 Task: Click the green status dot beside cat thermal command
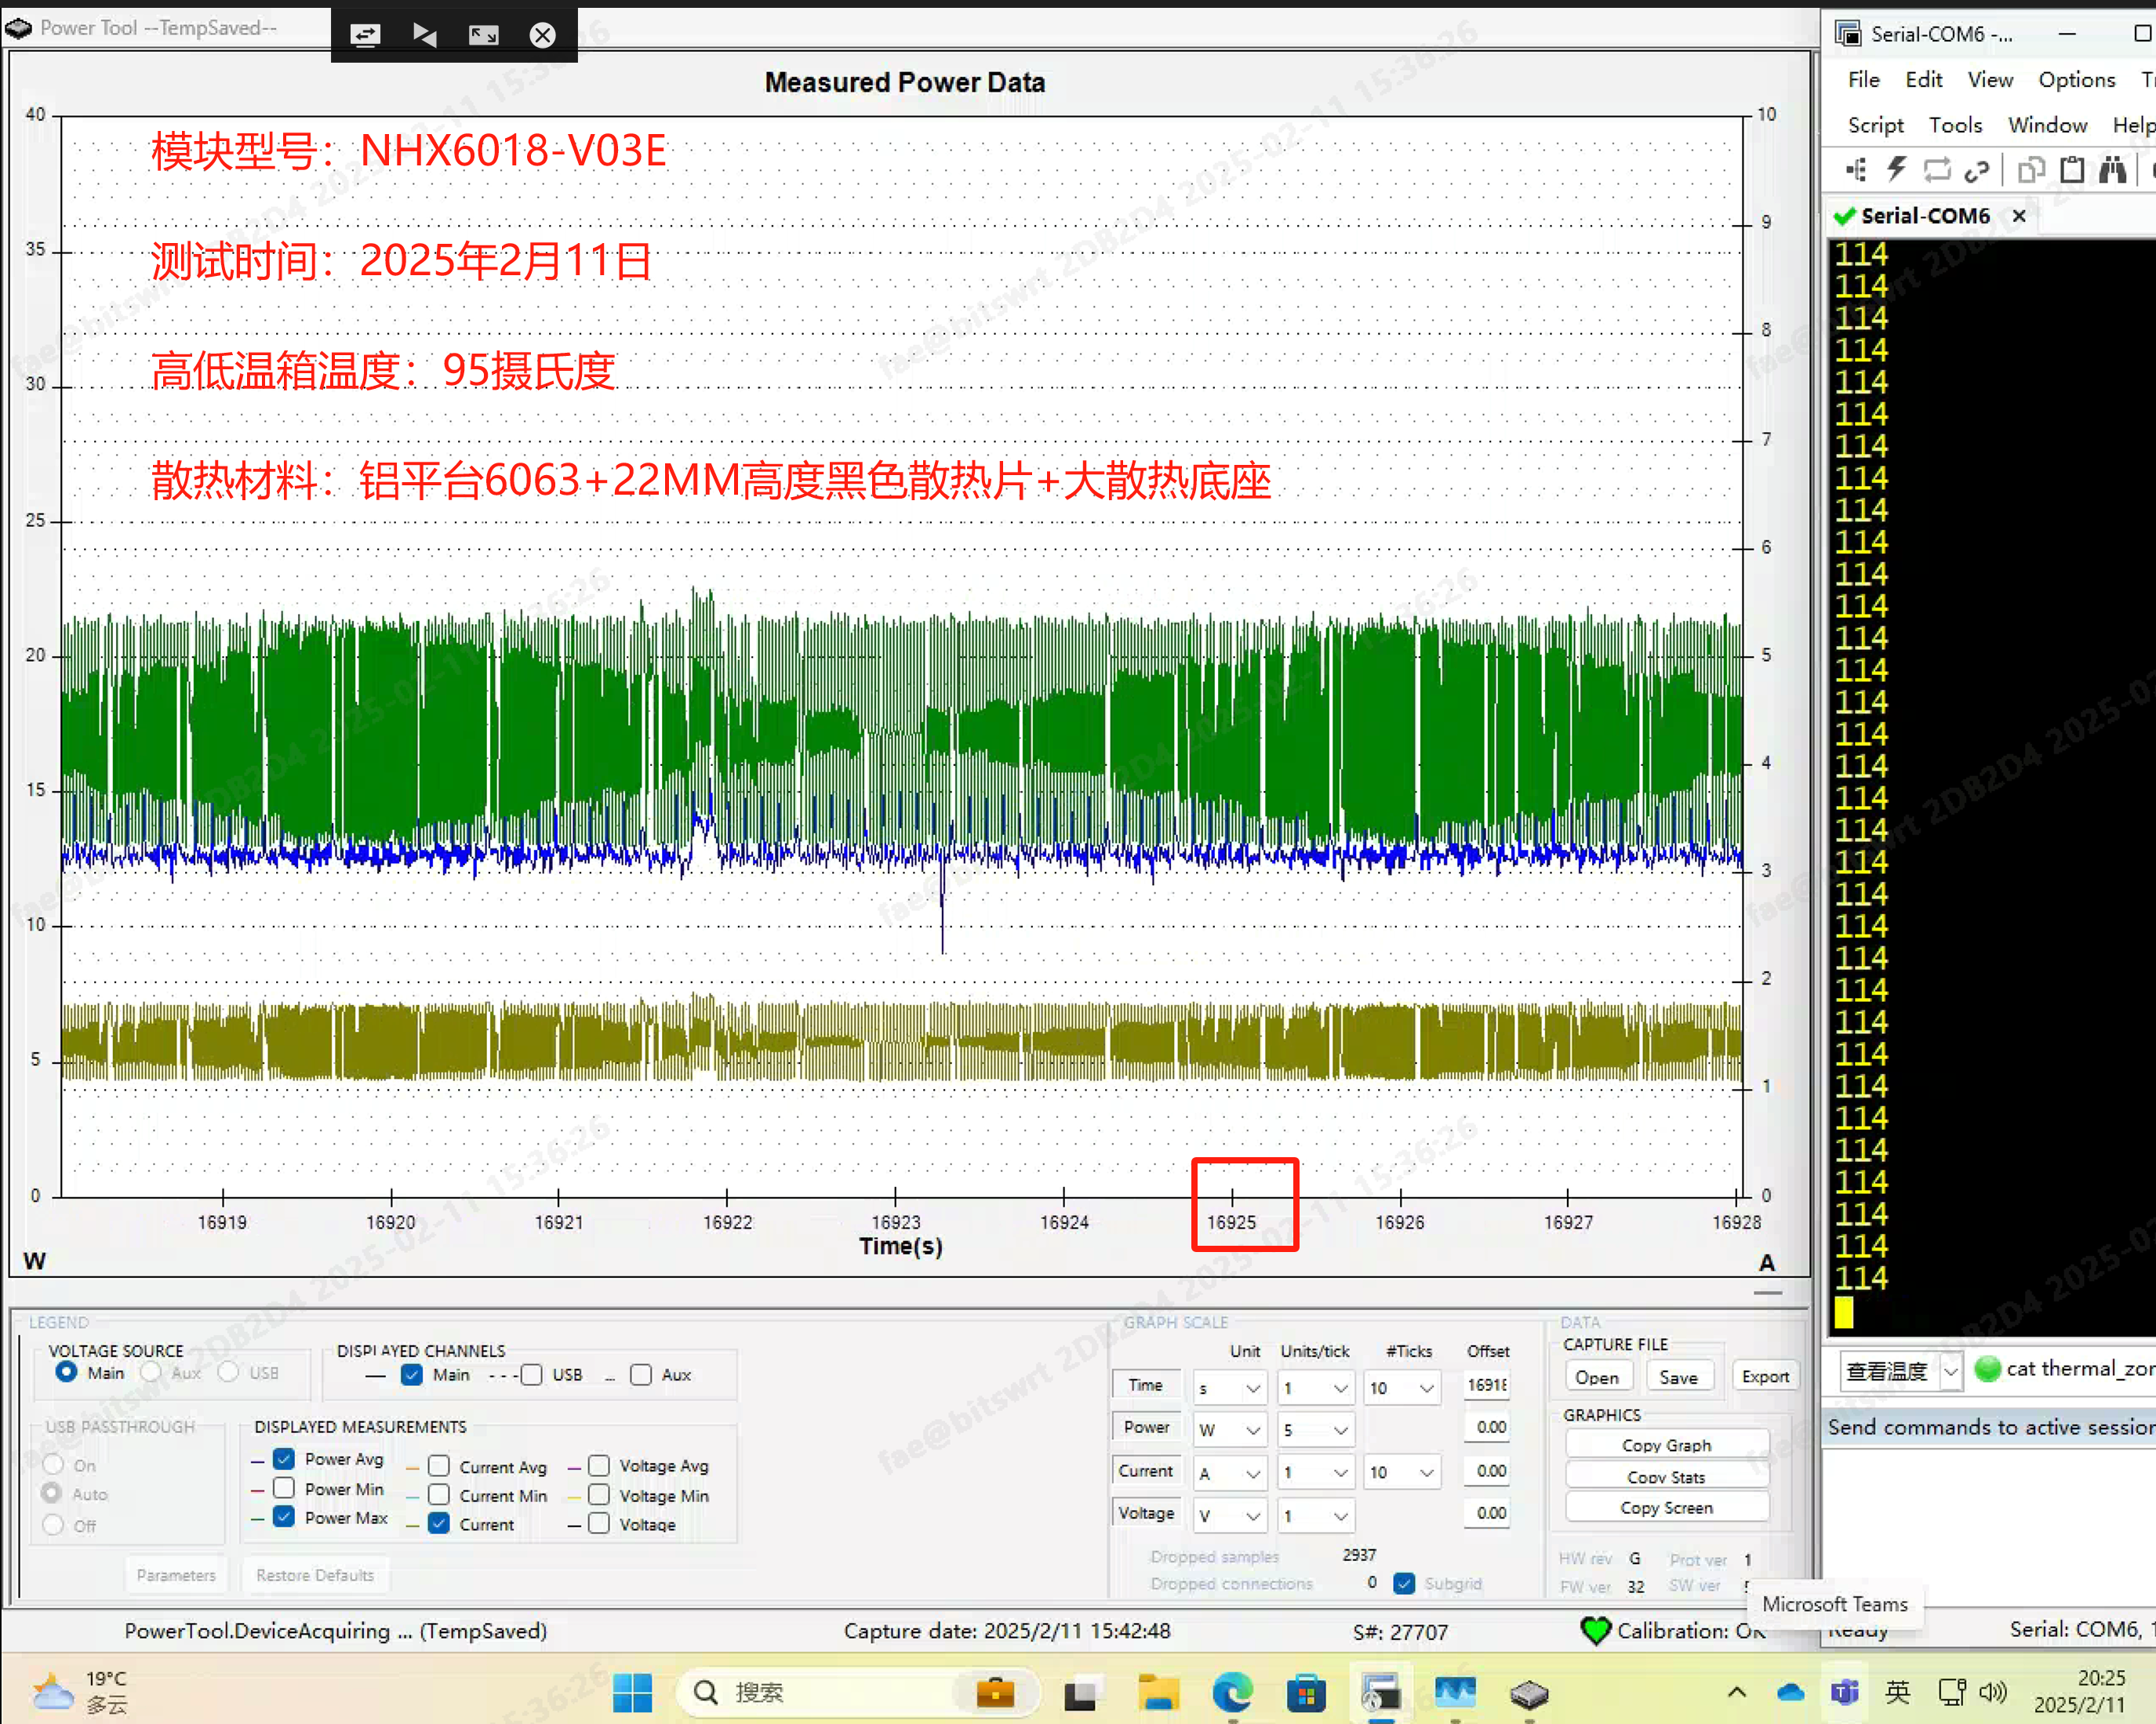pos(1988,1368)
